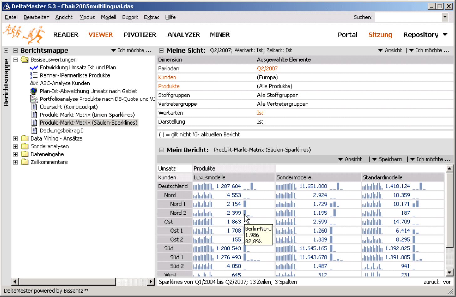This screenshot has height=297, width=456.
Task: Expand the Zellkommentare folder
Action: tap(15, 162)
